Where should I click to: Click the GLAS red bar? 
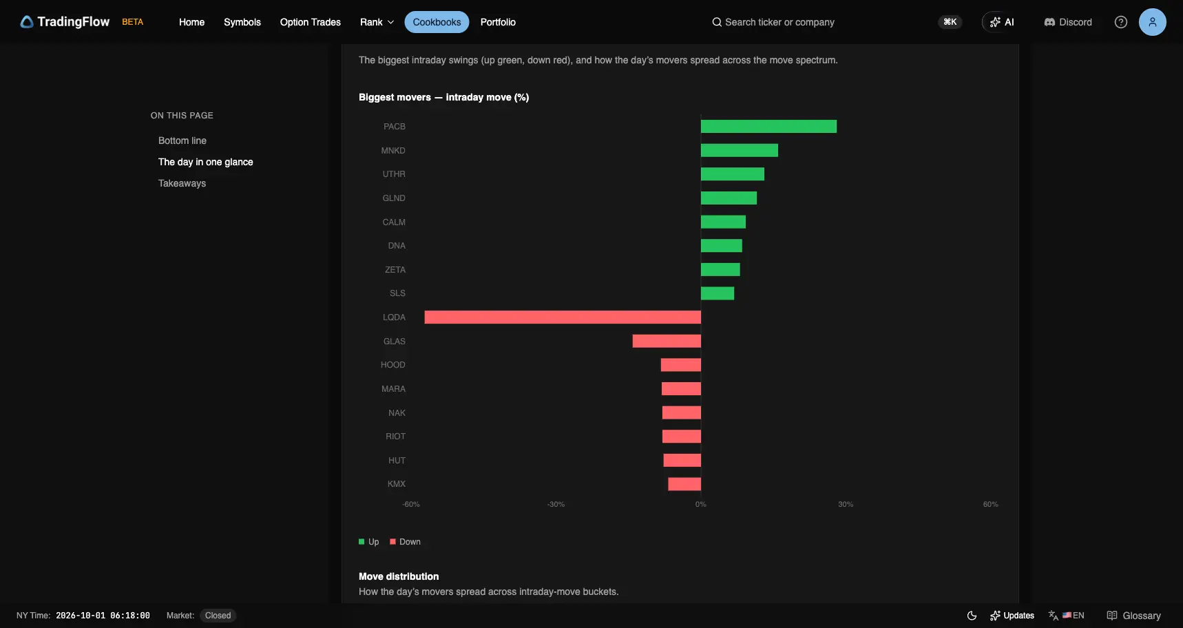[667, 341]
